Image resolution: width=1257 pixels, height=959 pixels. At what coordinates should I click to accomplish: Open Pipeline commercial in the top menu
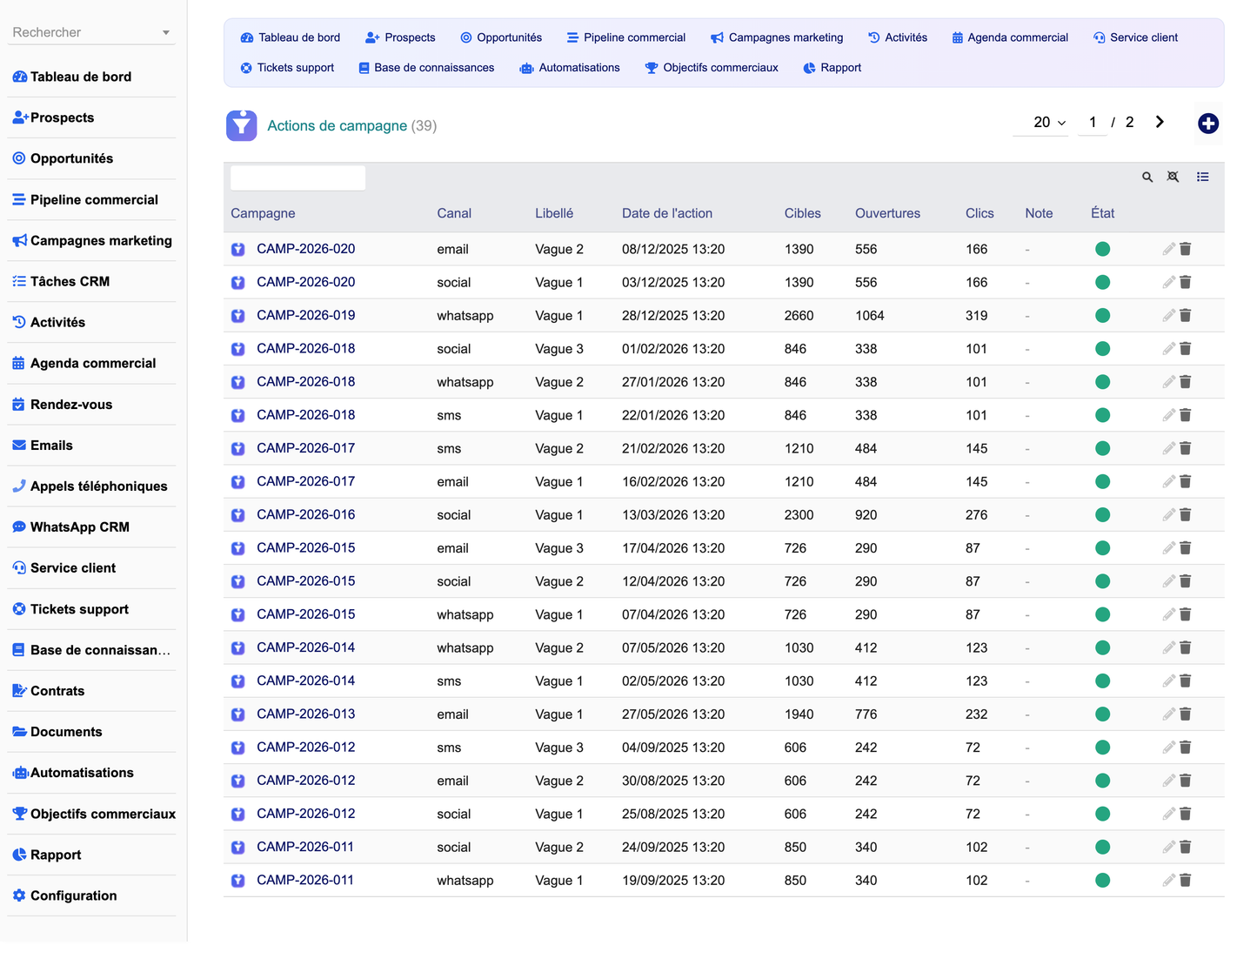pyautogui.click(x=625, y=37)
